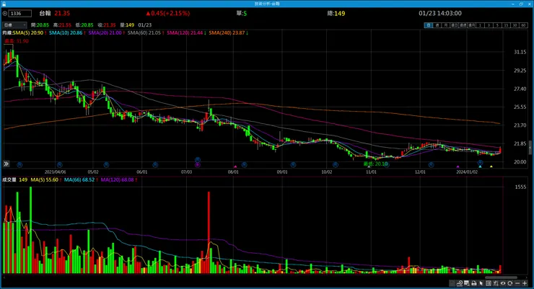Click the 1555 volume axis value

[x=520, y=187]
